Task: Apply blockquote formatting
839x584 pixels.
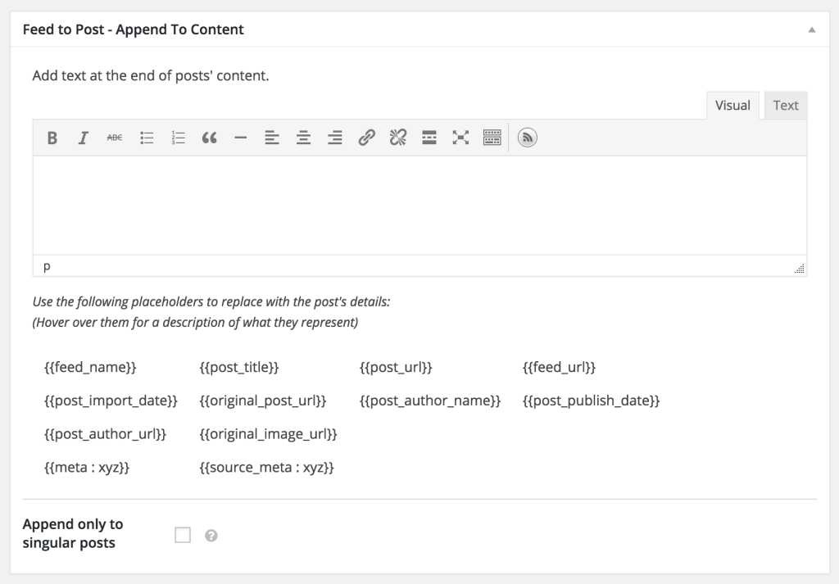Action: (x=209, y=138)
